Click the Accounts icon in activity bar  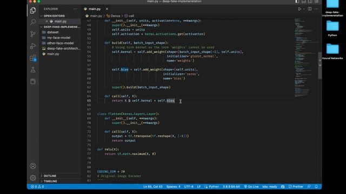click(33, 166)
